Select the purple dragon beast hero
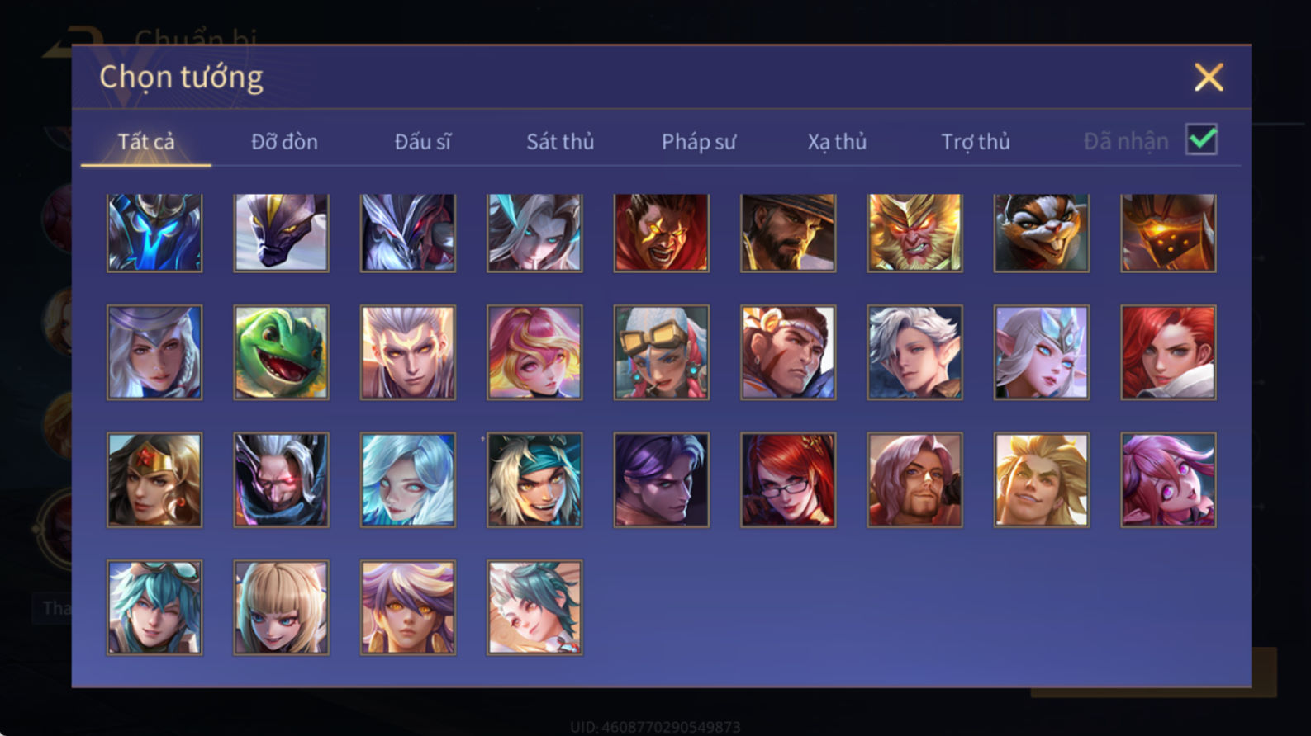The height and width of the screenshot is (736, 1311). (281, 233)
